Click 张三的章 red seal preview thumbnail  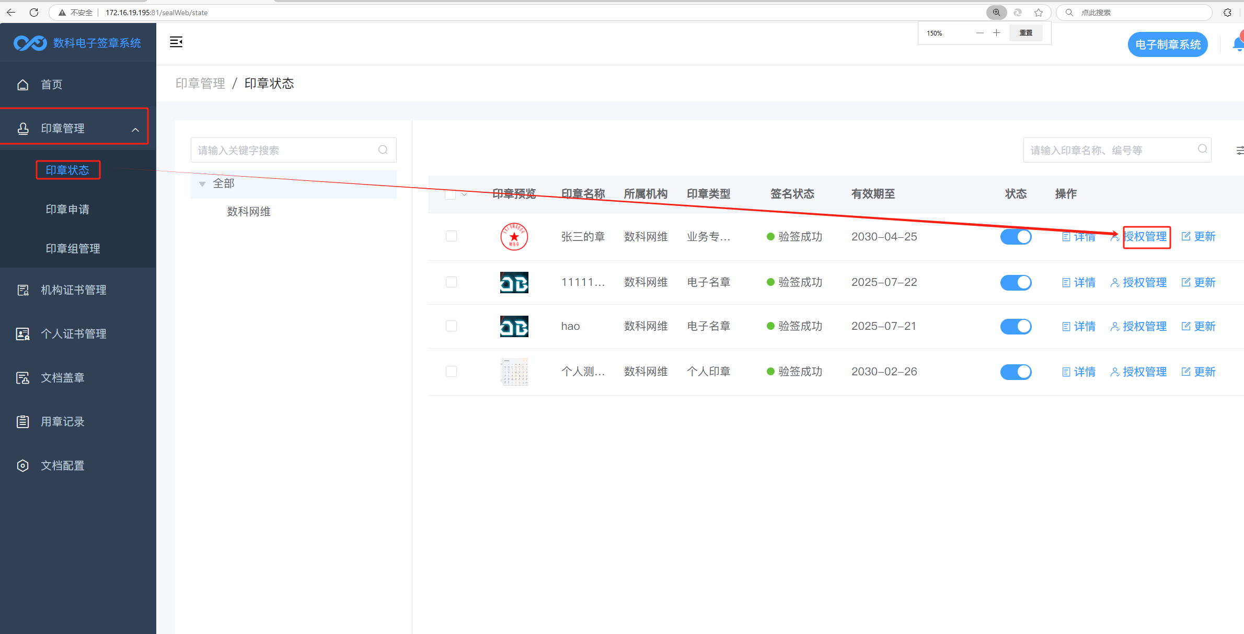click(514, 237)
